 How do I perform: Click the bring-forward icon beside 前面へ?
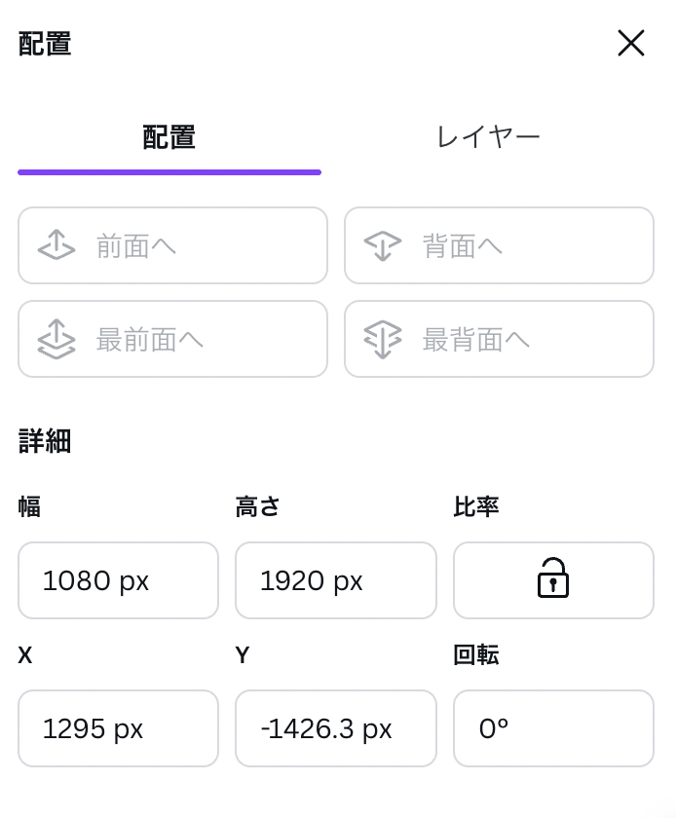coord(56,245)
